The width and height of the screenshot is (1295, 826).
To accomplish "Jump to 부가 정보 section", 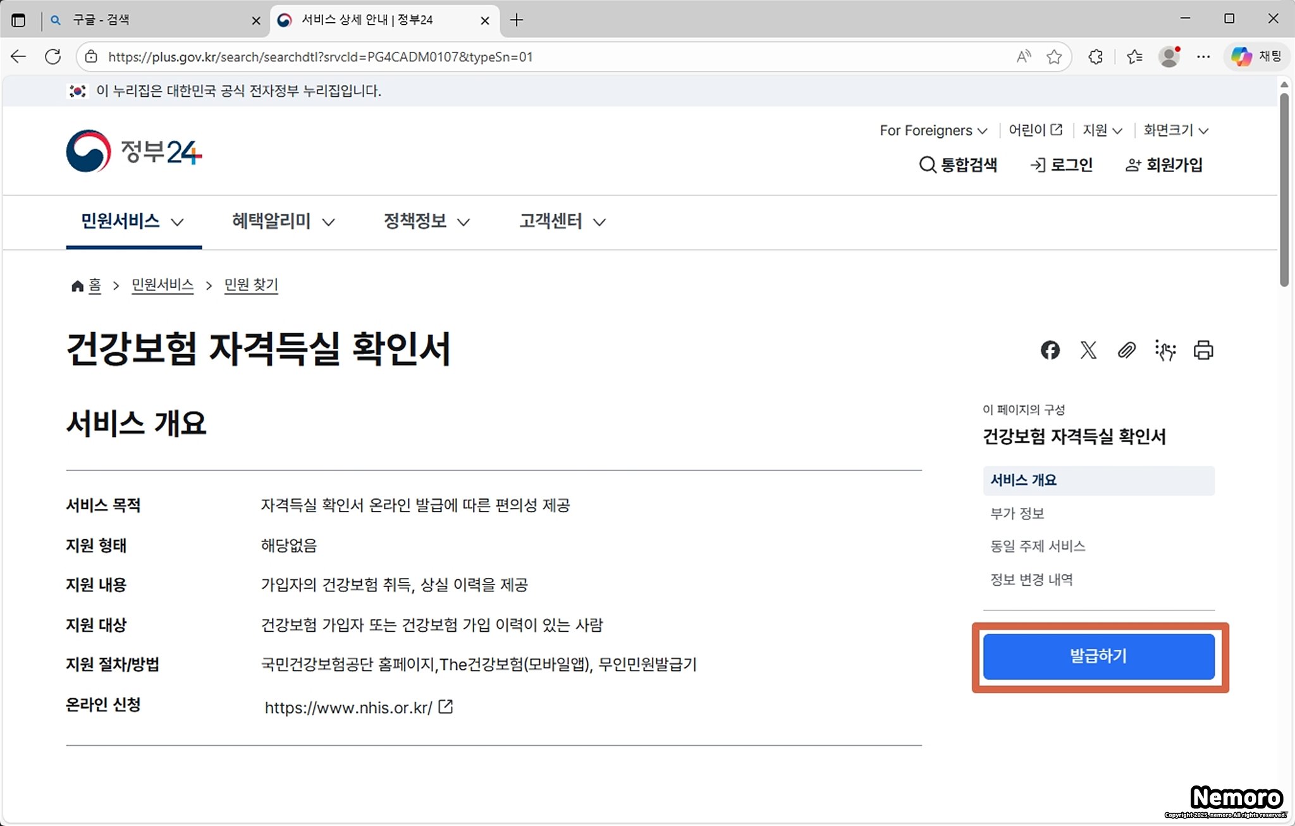I will point(1017,514).
